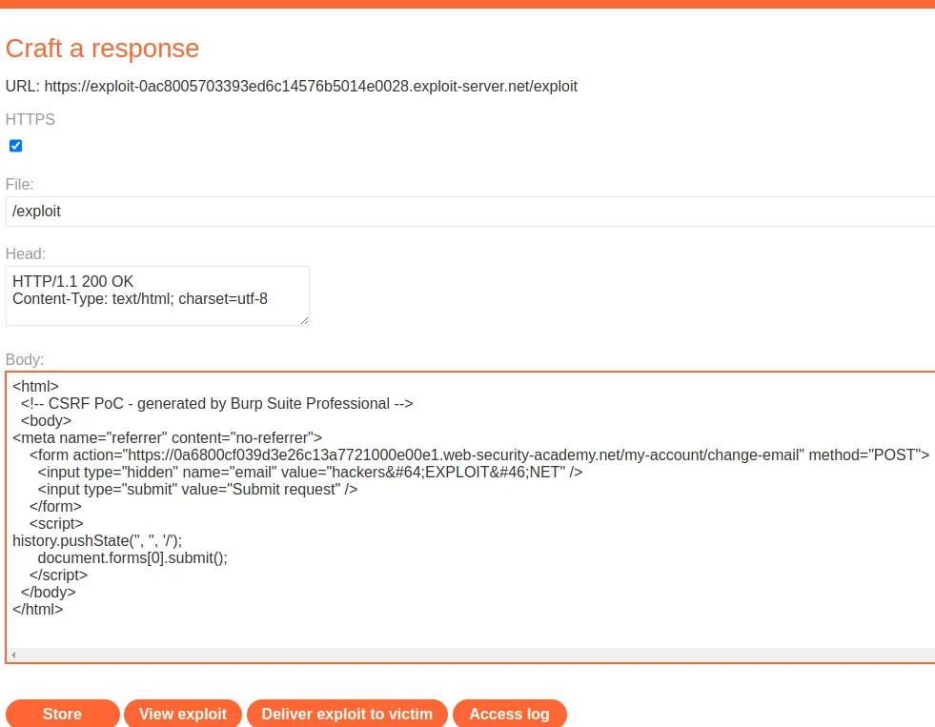Image resolution: width=935 pixels, height=727 pixels.
Task: Toggle the HTTPS checkbox
Action: (15, 146)
